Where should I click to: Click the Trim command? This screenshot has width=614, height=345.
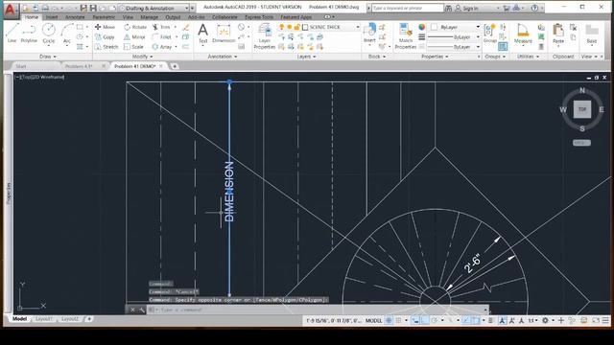tap(162, 27)
